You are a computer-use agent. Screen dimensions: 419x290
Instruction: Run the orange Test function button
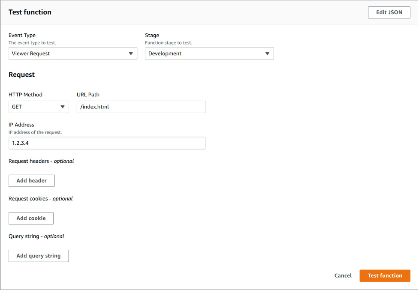[x=385, y=276]
